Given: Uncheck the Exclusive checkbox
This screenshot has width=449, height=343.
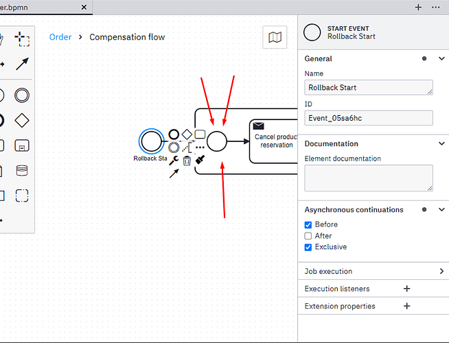Looking at the screenshot, I should (308, 247).
